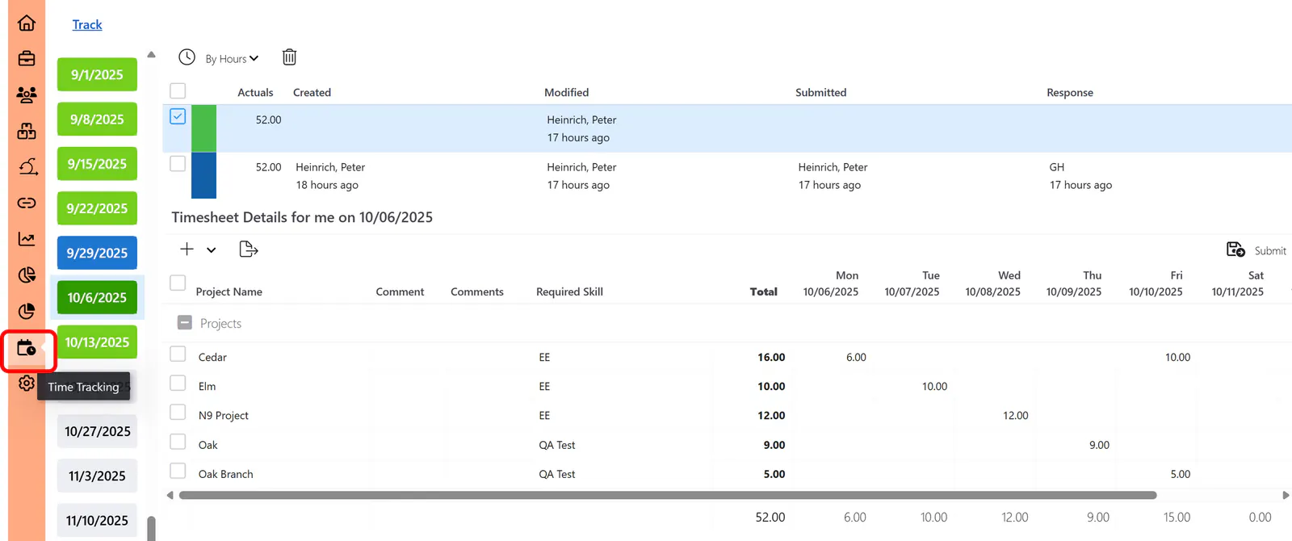Click the Actuals column header
This screenshot has height=541, width=1292.
coord(255,92)
